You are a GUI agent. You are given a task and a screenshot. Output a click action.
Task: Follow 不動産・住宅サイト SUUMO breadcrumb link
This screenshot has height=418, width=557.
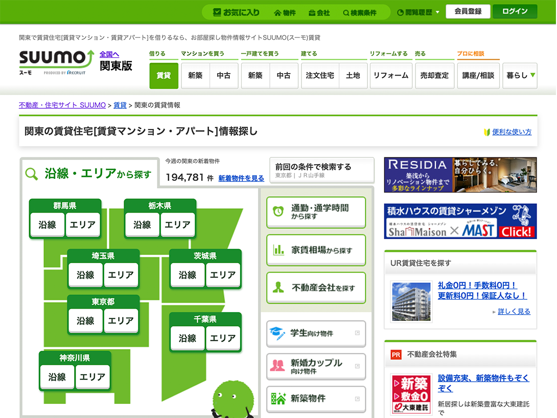pyautogui.click(x=62, y=105)
